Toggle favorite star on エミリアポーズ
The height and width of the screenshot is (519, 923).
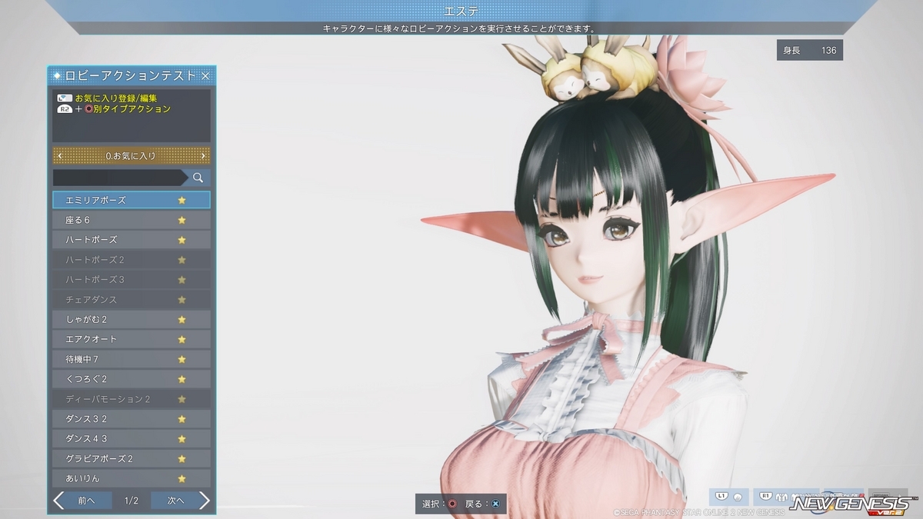coord(182,200)
